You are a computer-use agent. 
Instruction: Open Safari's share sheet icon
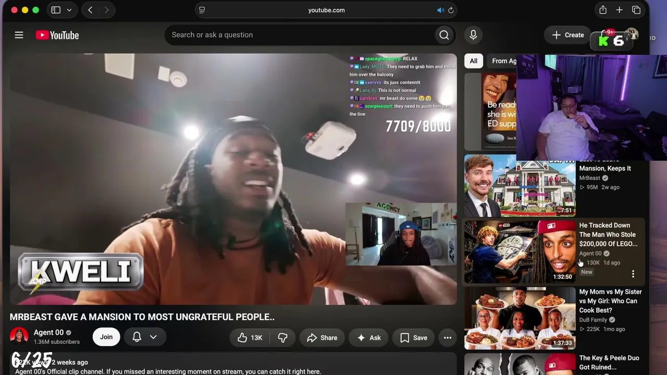tap(603, 10)
